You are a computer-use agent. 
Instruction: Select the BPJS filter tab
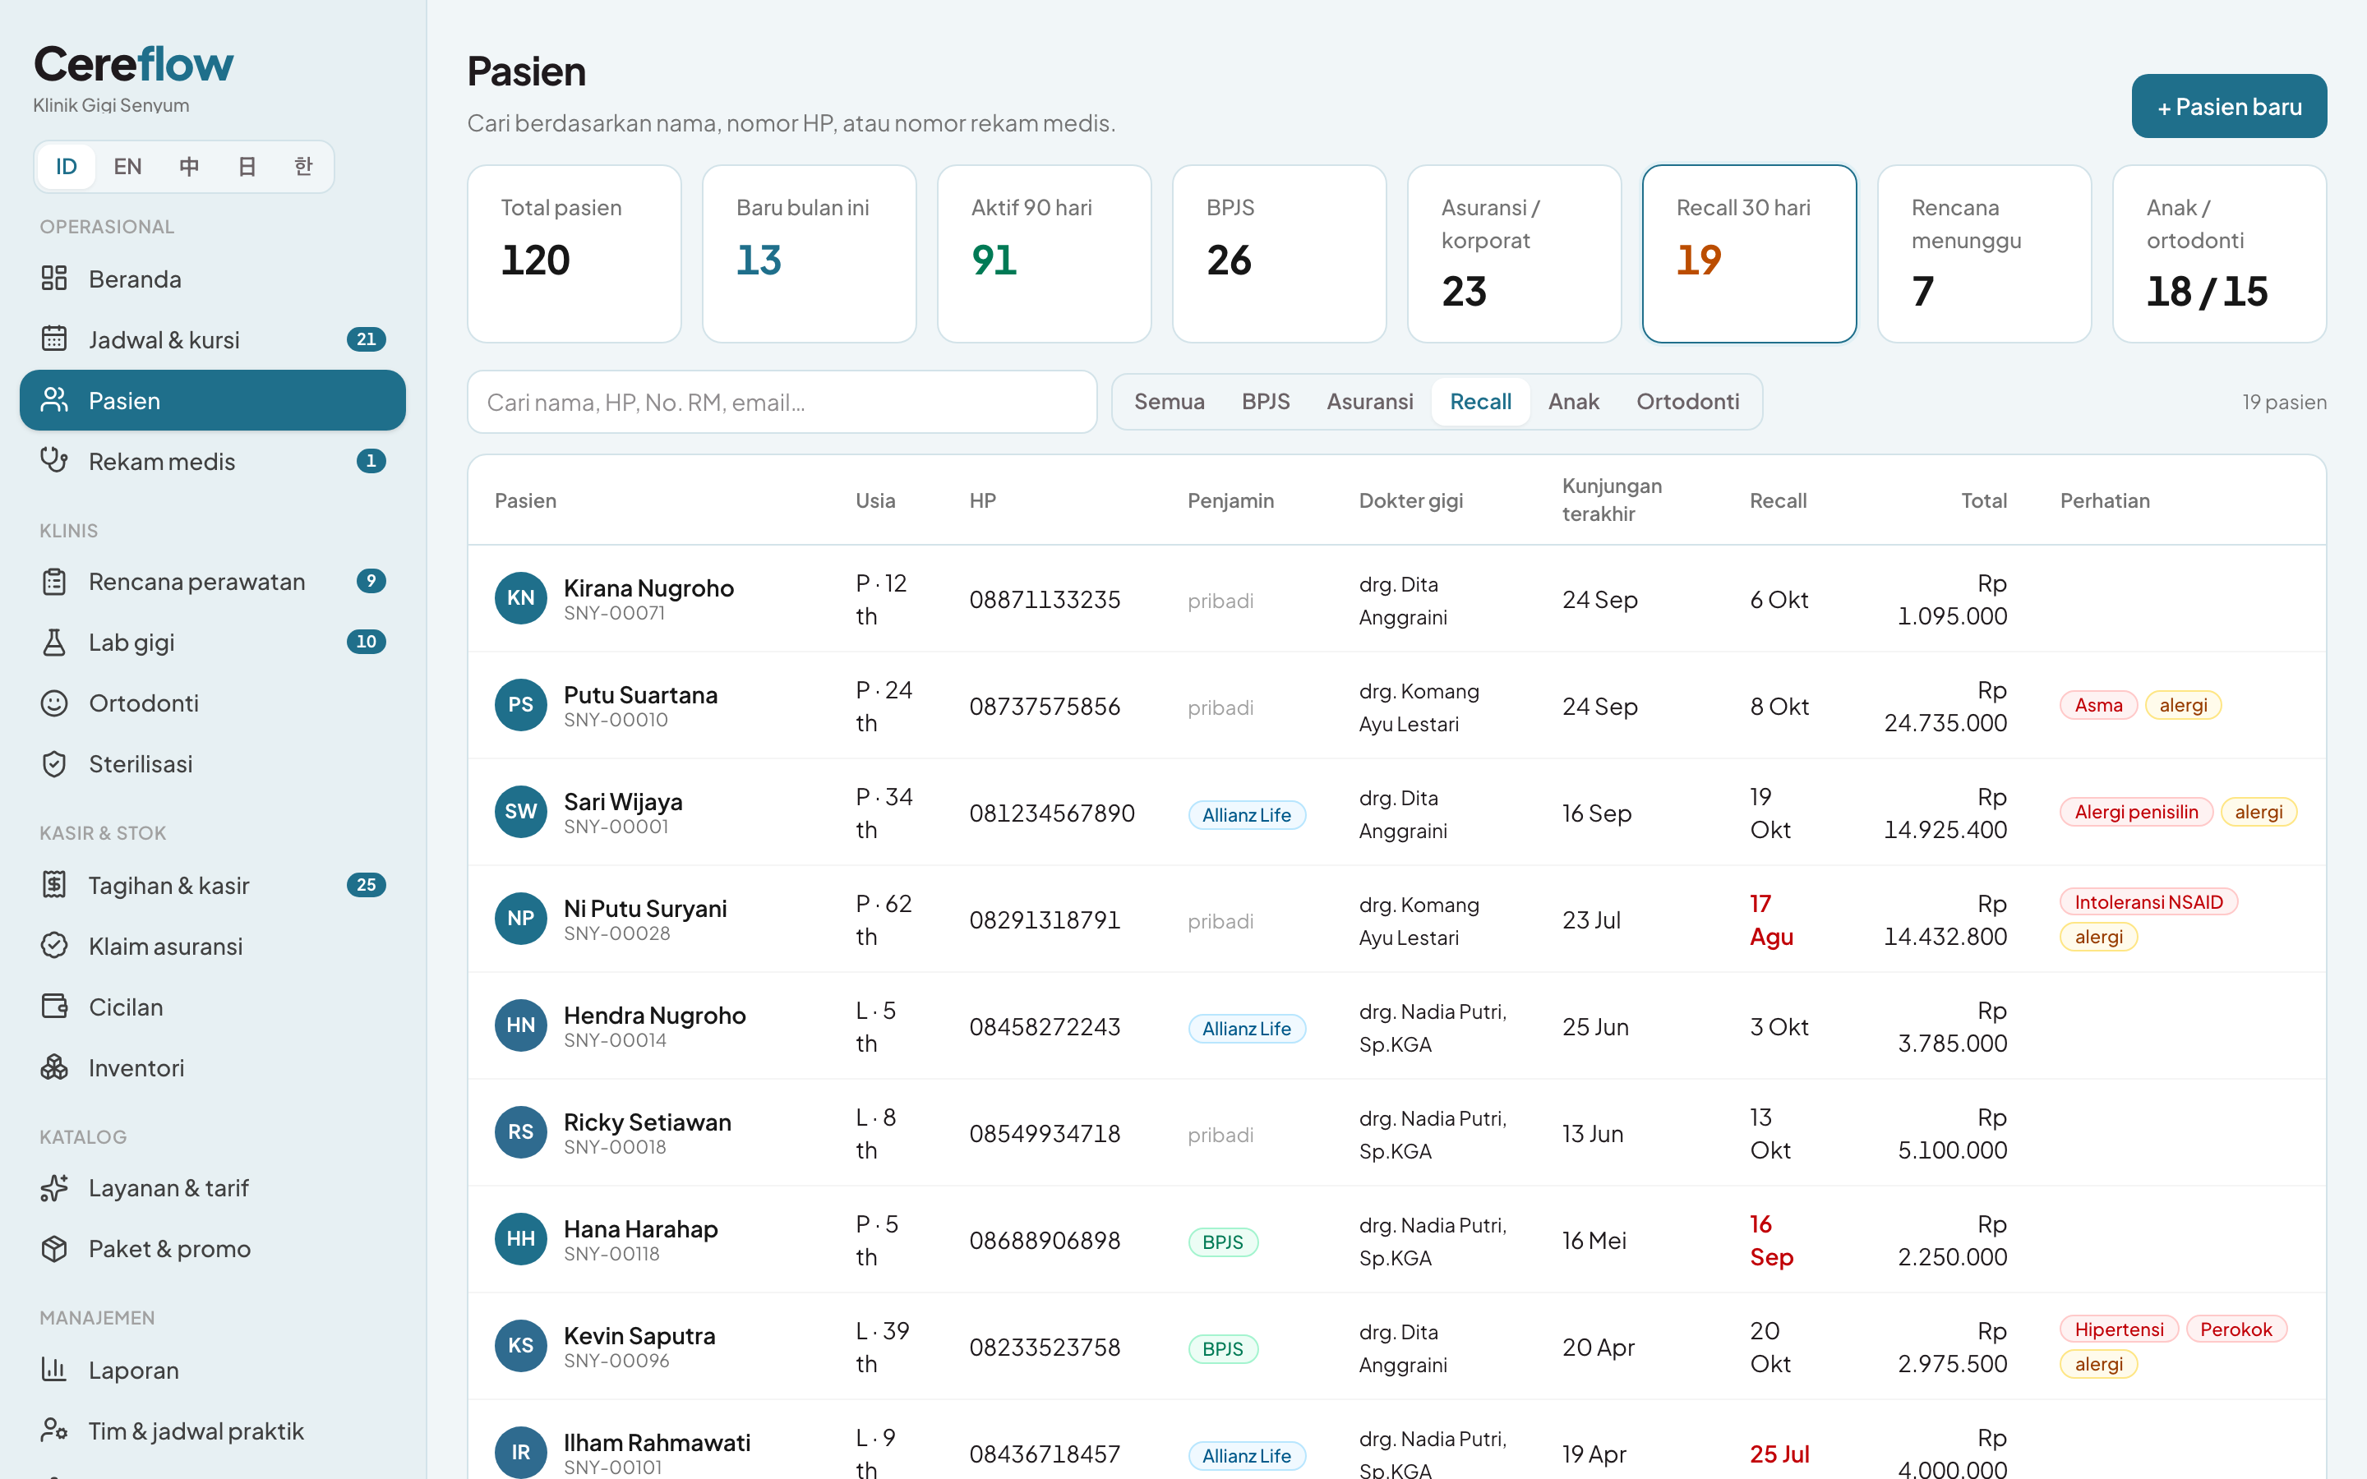click(1266, 402)
